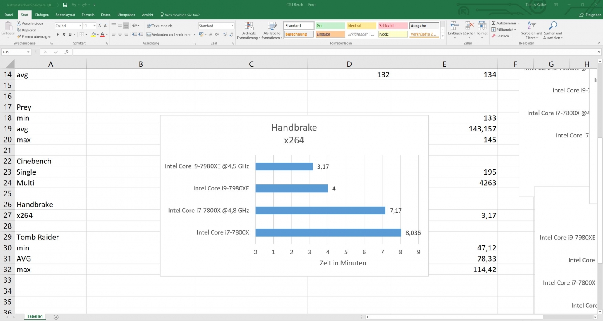Click the insert function fx icon
Viewport: 603px width, 321px height.
coord(66,52)
